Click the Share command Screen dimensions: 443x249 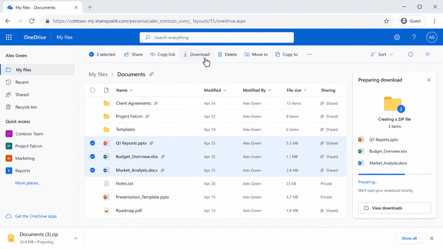pyautogui.click(x=133, y=54)
